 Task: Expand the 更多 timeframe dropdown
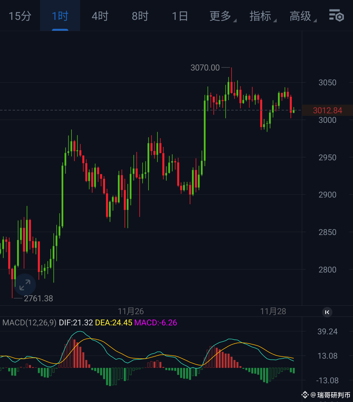coord(223,16)
